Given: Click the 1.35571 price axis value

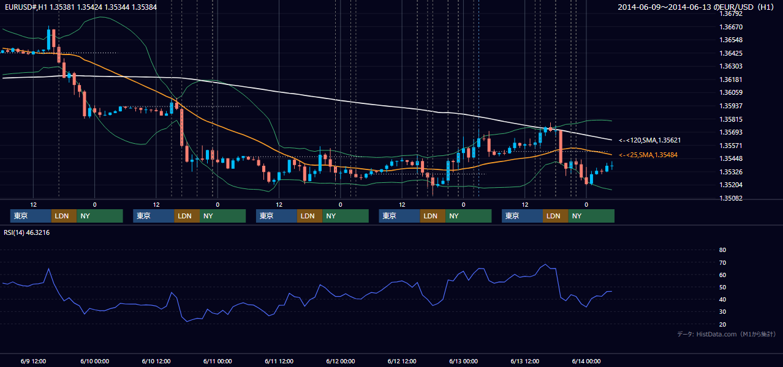Looking at the screenshot, I should 731,146.
